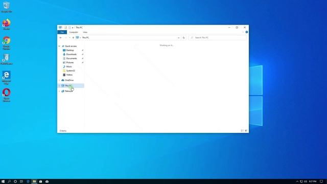Open the volume tray icon
This screenshot has width=327, height=184.
coord(306,181)
